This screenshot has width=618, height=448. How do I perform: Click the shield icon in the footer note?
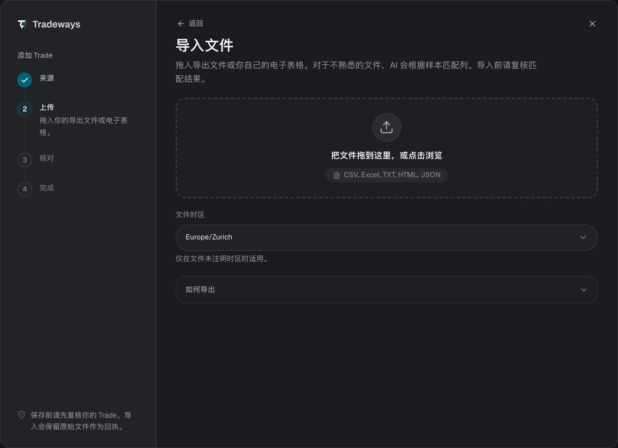pyautogui.click(x=21, y=415)
